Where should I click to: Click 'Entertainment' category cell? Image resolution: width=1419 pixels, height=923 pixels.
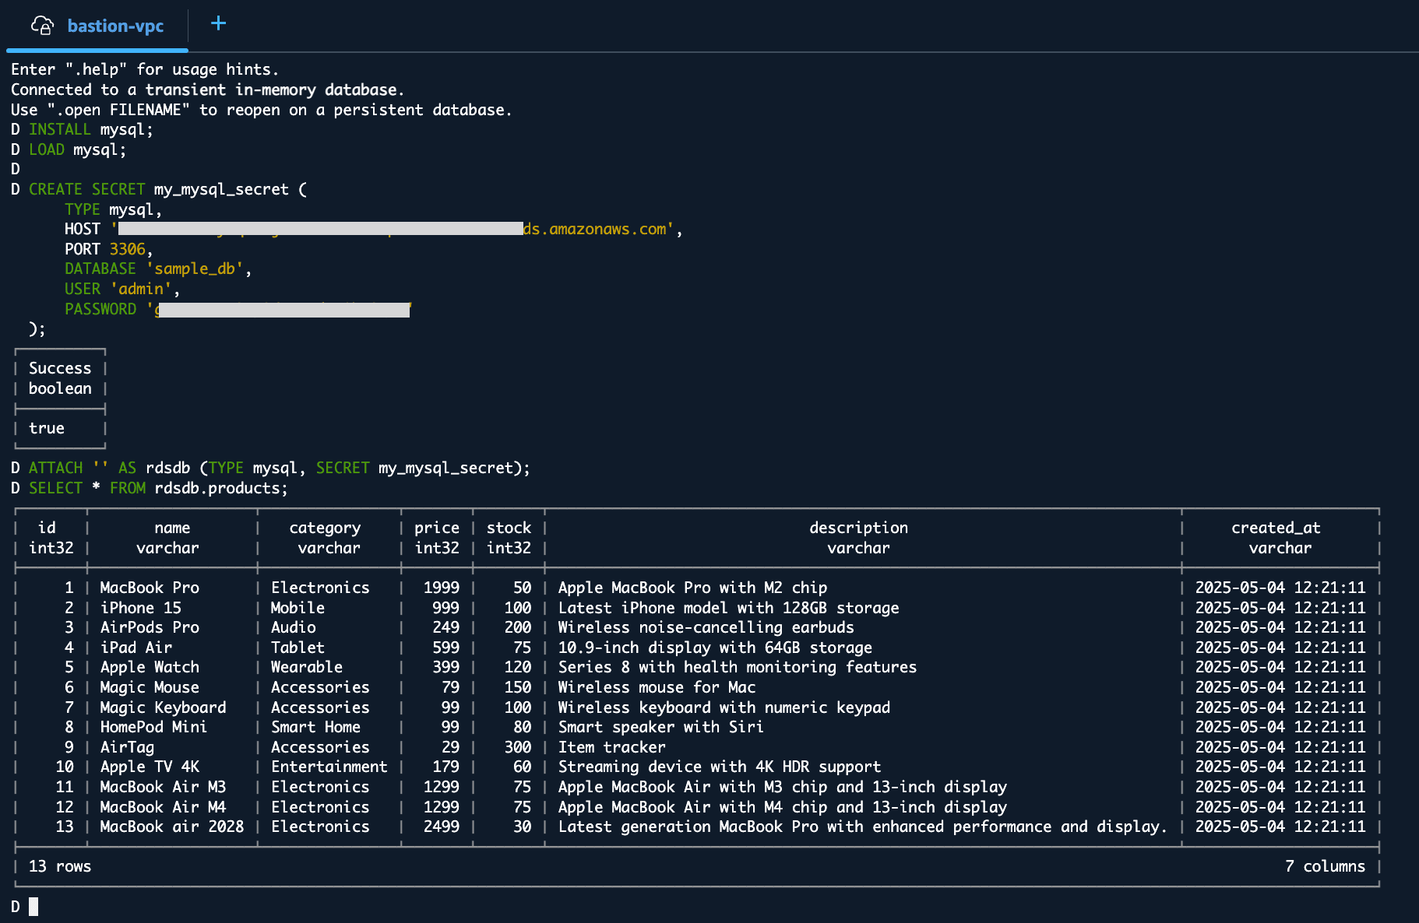coord(329,767)
